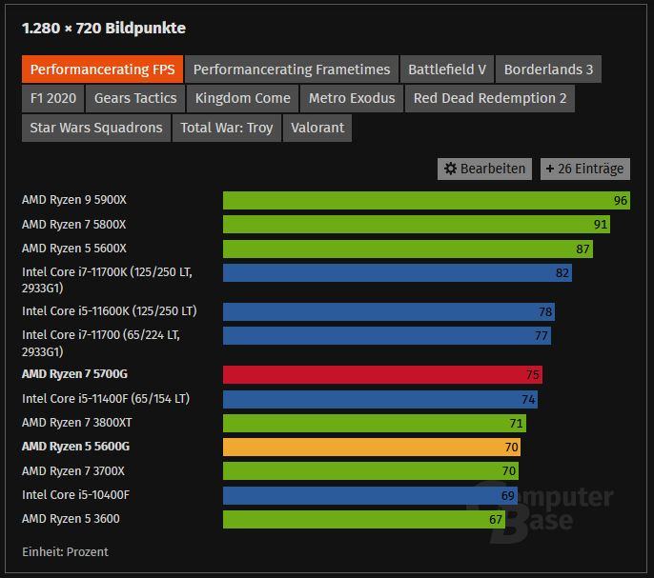Click the AMD Ryzen 9 5900X label
Screen dimensions: 654x578
74,200
